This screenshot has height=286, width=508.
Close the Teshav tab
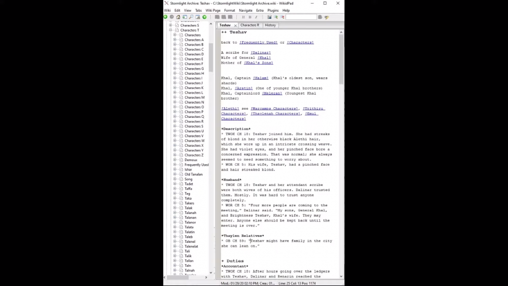pos(235,25)
